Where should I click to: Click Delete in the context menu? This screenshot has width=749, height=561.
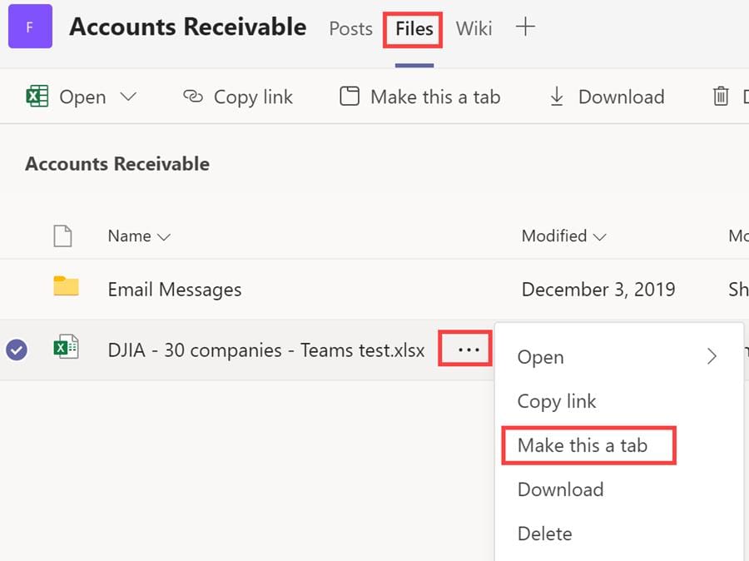click(x=544, y=534)
